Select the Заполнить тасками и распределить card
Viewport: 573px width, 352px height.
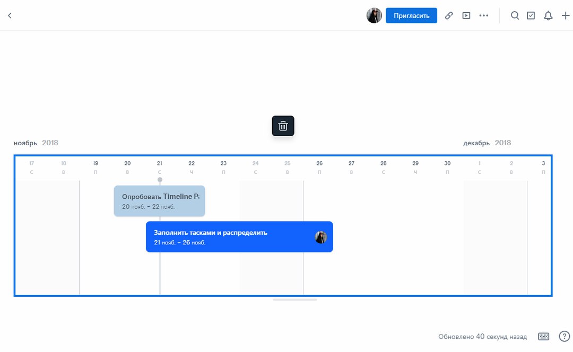(x=239, y=236)
